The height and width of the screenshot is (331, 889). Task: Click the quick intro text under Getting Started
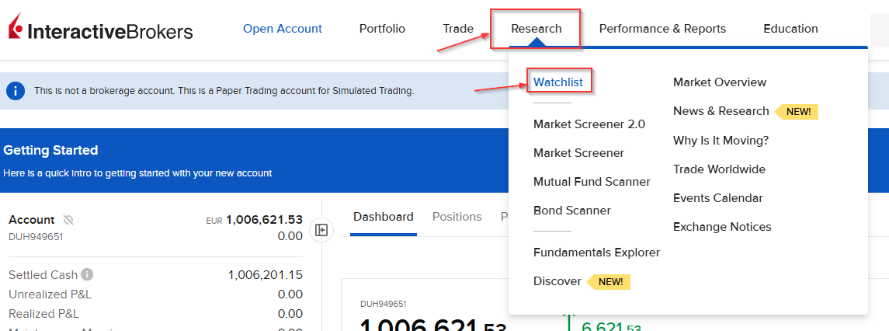[x=137, y=173]
